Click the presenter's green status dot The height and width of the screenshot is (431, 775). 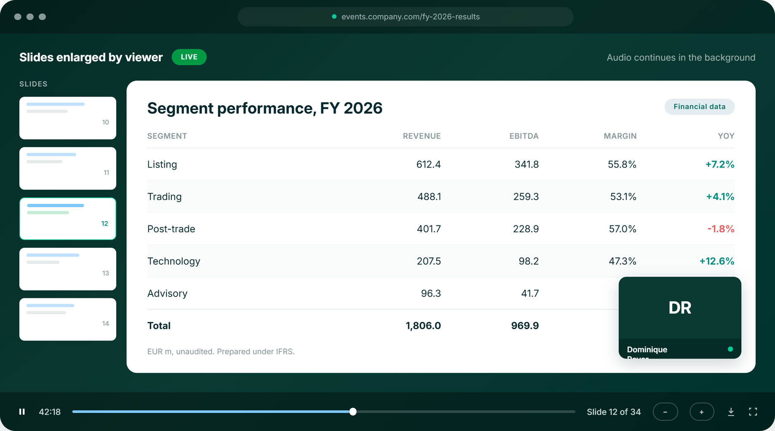[730, 349]
